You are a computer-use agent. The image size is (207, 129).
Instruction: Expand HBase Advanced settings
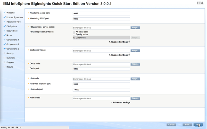[118, 42]
